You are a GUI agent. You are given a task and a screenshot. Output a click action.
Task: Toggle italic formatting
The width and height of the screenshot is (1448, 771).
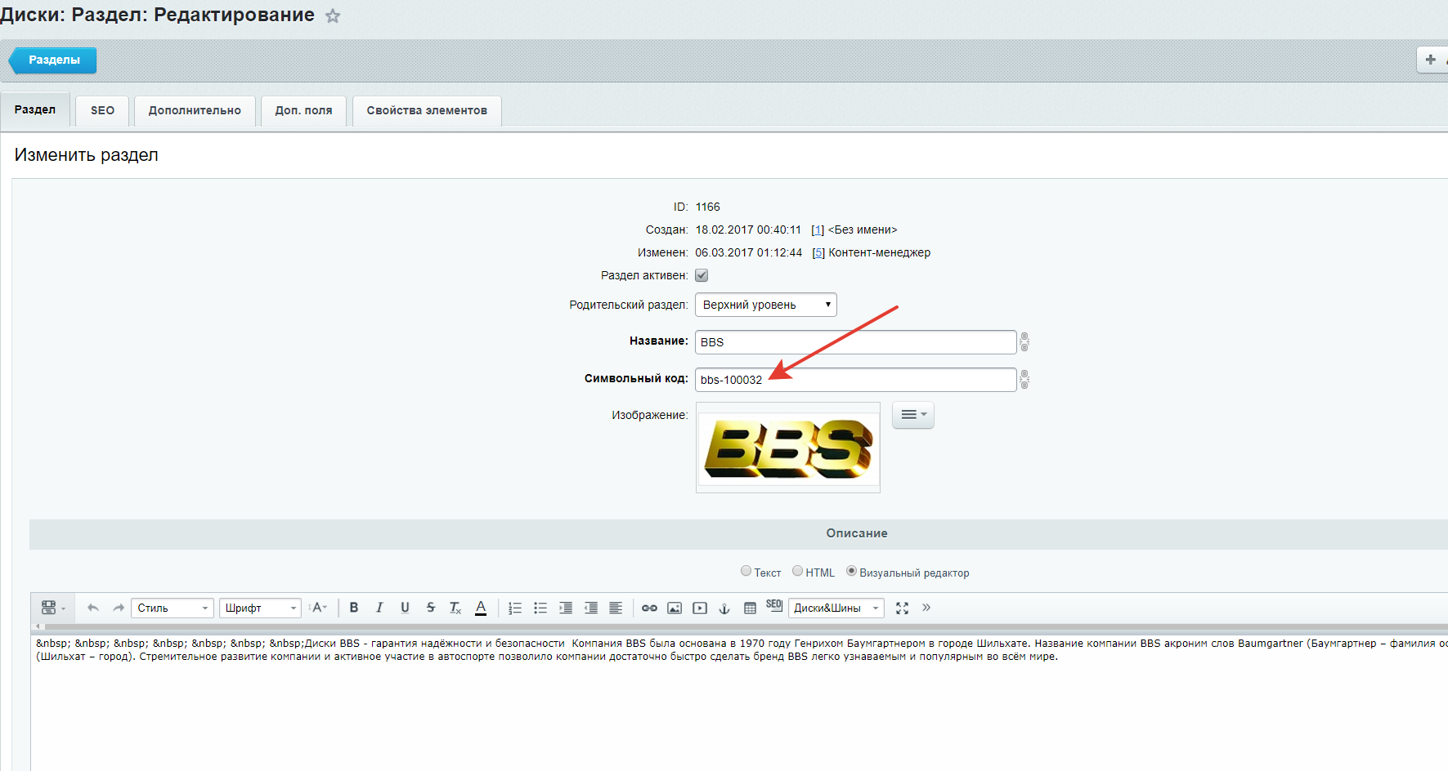(x=379, y=608)
